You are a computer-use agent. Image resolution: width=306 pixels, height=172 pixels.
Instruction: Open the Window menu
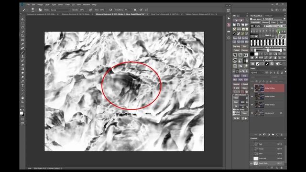tap(87, 4)
